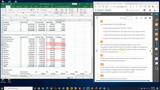Expand the Name Box dropdown arrow
Screen dimensions: 160x90
click(8, 17)
